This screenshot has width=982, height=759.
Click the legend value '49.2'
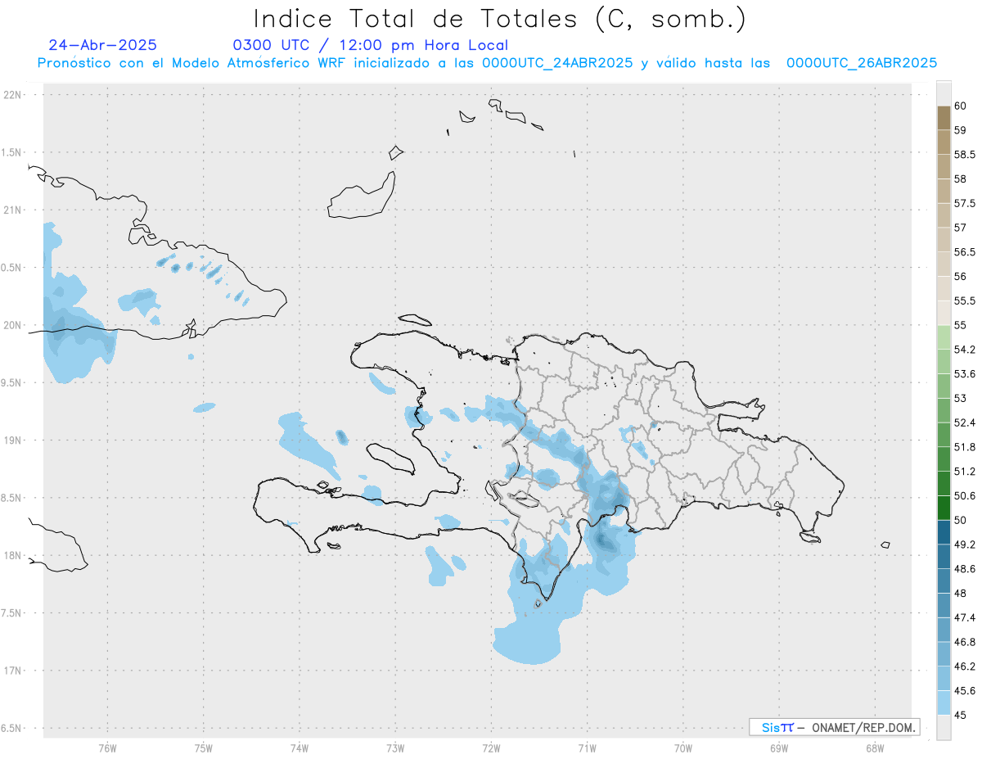(x=964, y=544)
